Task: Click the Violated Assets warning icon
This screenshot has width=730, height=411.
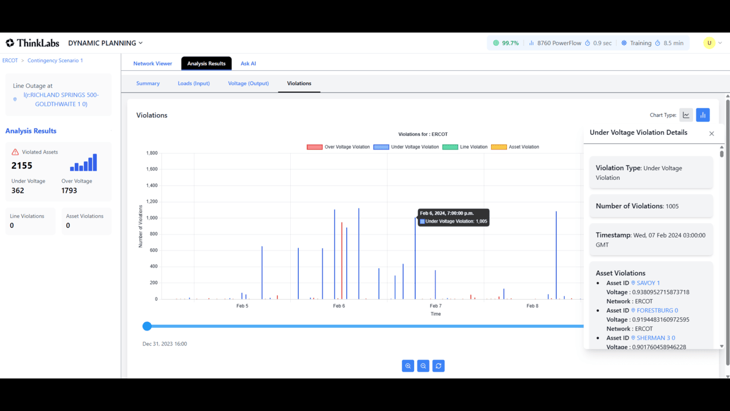Action: (x=15, y=152)
